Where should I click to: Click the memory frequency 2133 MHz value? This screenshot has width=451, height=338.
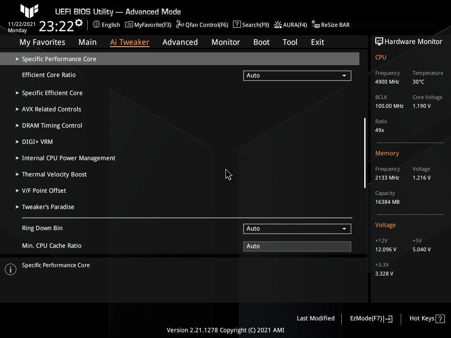tap(387, 178)
